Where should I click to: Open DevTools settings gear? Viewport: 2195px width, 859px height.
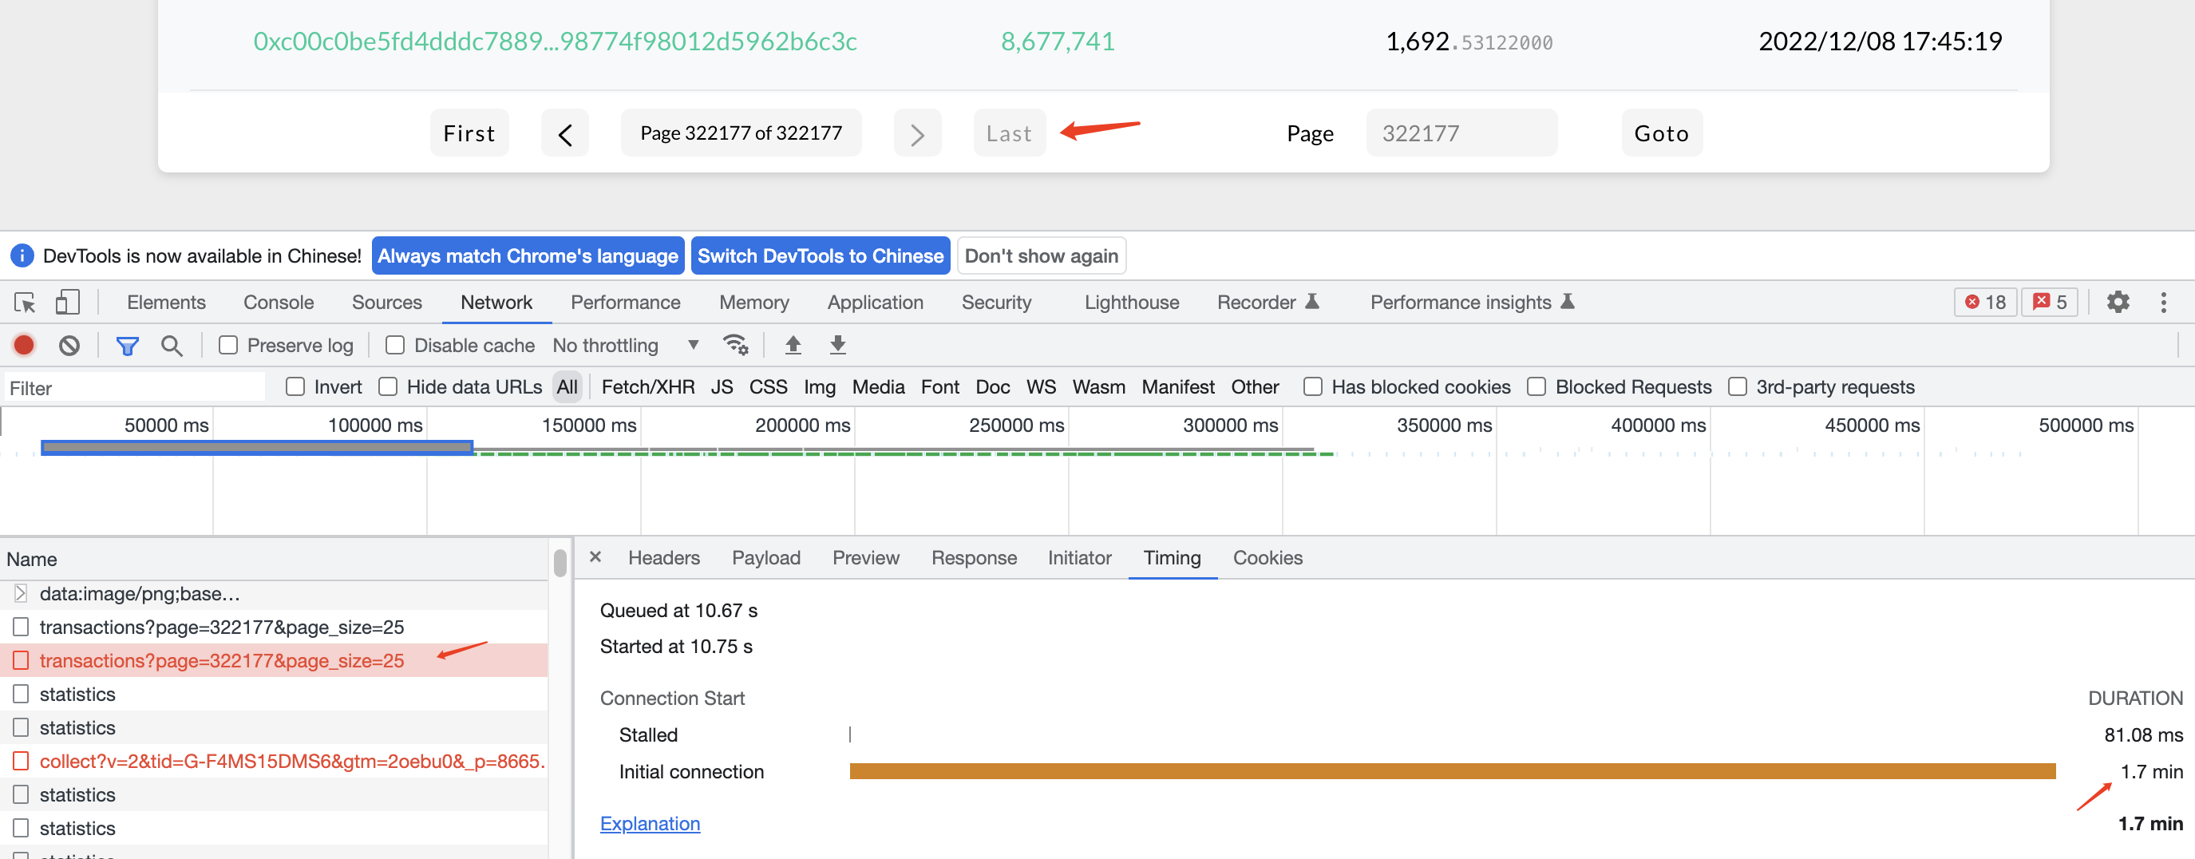point(2119,302)
